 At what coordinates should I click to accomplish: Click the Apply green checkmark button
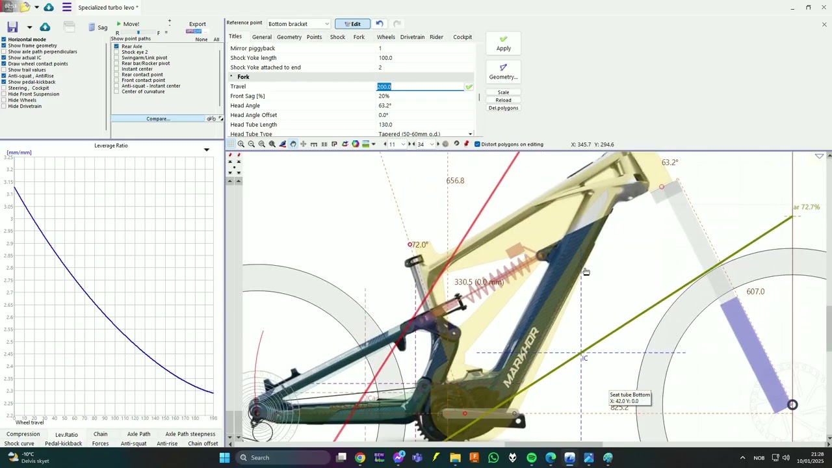503,44
